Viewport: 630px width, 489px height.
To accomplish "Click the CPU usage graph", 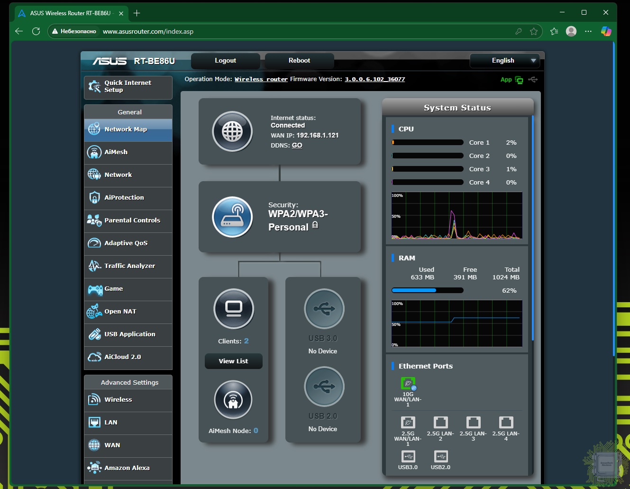I will [x=457, y=215].
